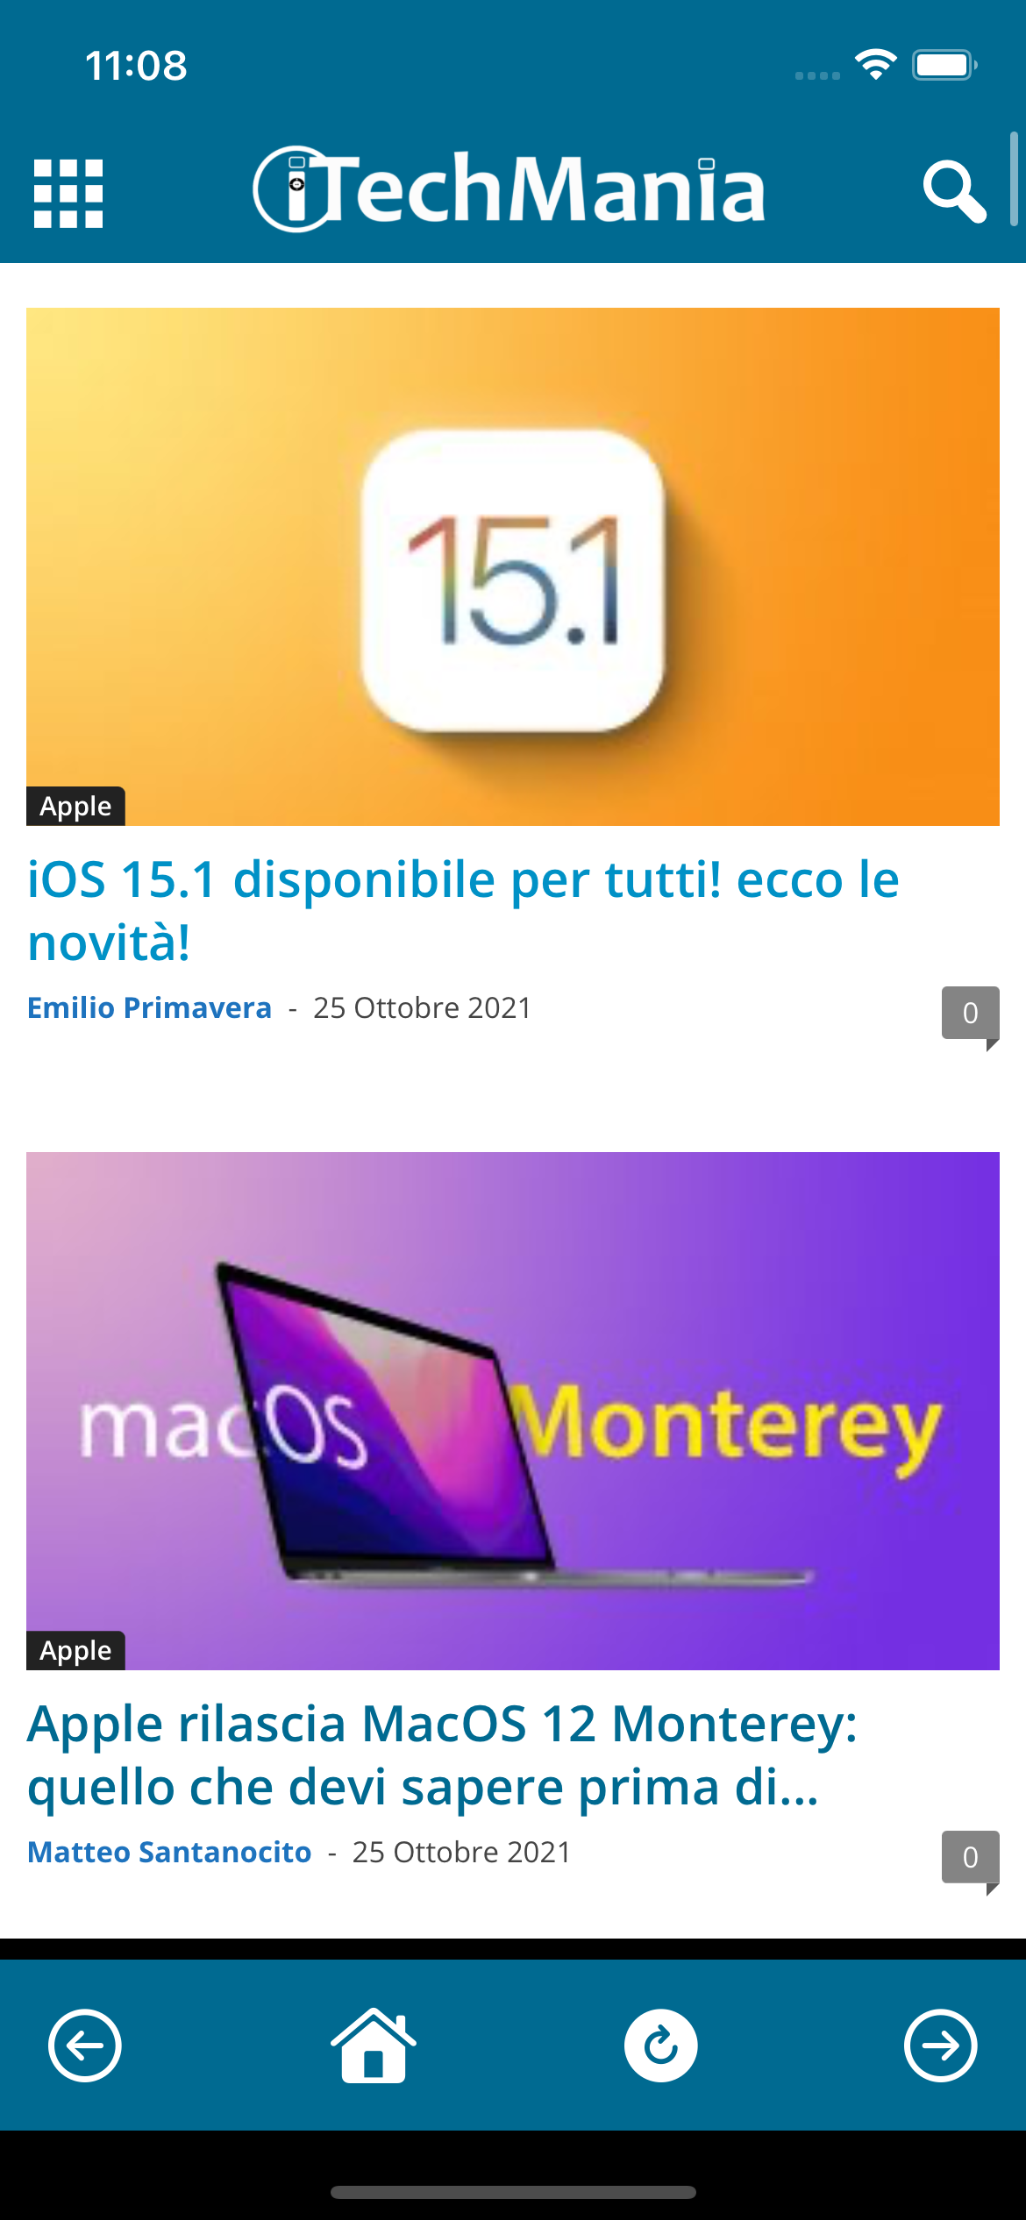Tap the battery status icon

click(945, 65)
